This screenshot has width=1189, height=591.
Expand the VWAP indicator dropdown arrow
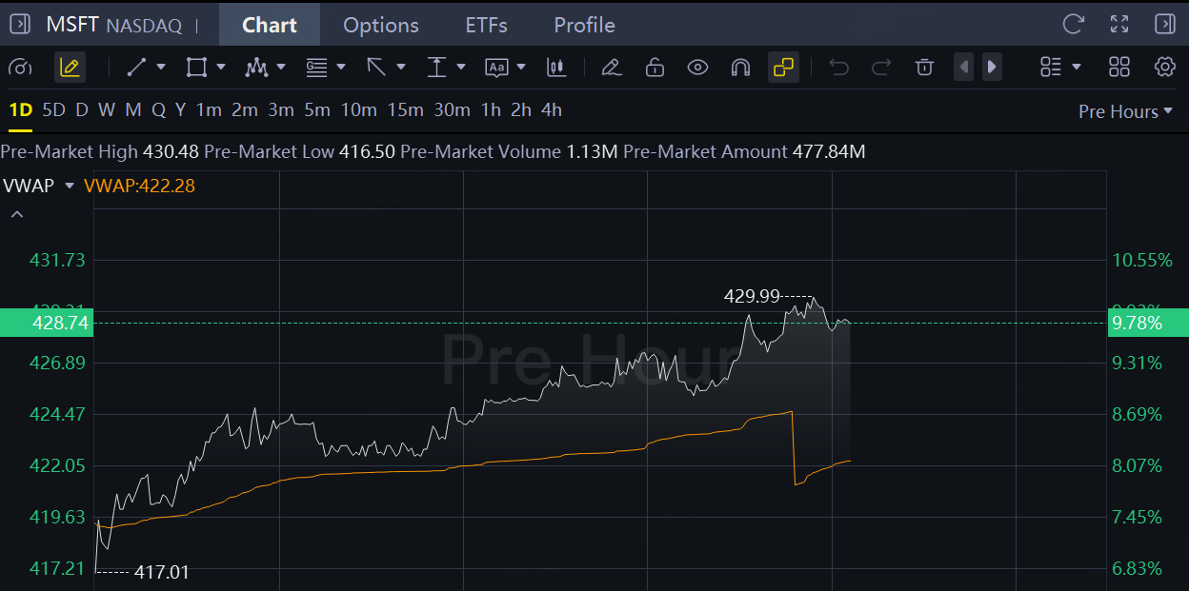69,186
